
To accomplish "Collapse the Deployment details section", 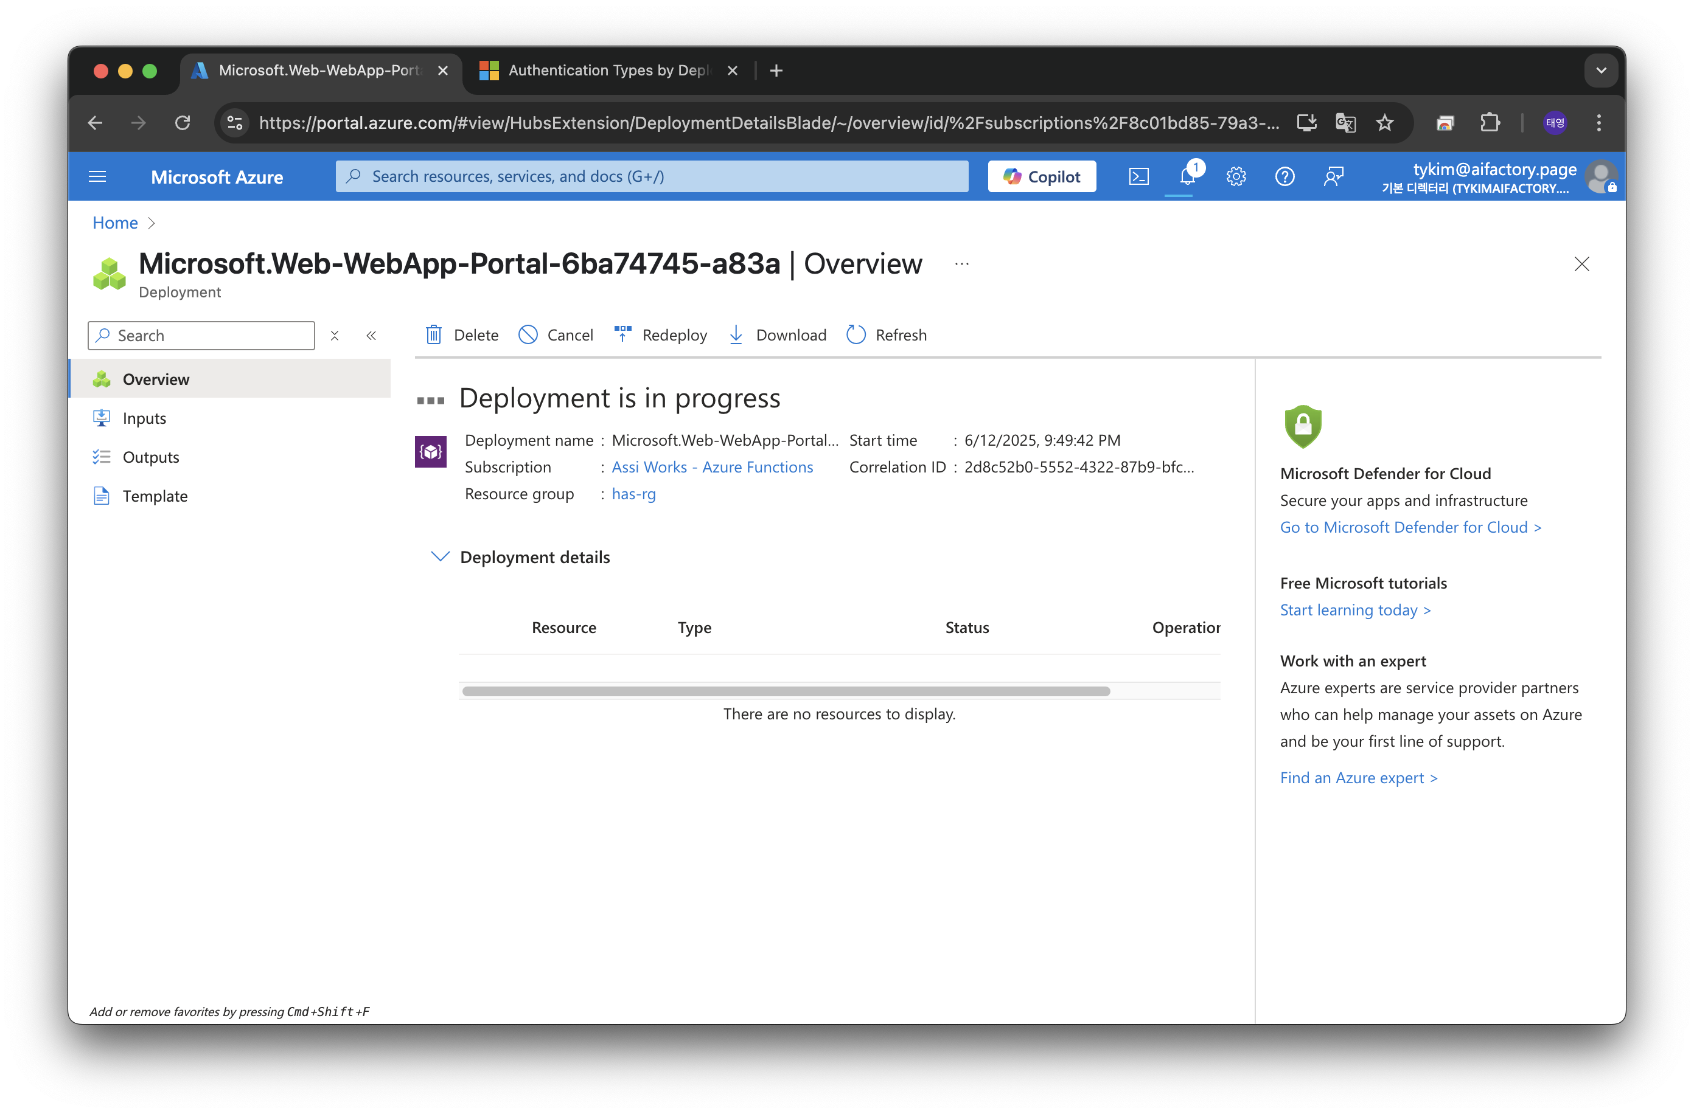I will point(441,557).
